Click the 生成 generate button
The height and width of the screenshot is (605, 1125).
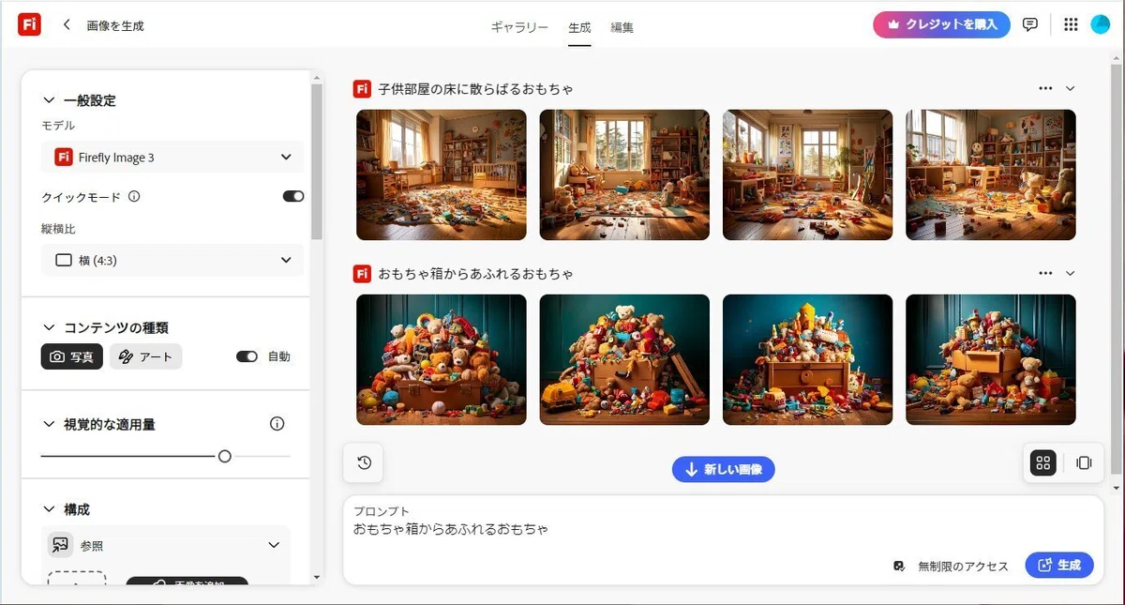click(1059, 565)
